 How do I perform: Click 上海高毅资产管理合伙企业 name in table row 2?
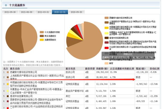(37, 77)
